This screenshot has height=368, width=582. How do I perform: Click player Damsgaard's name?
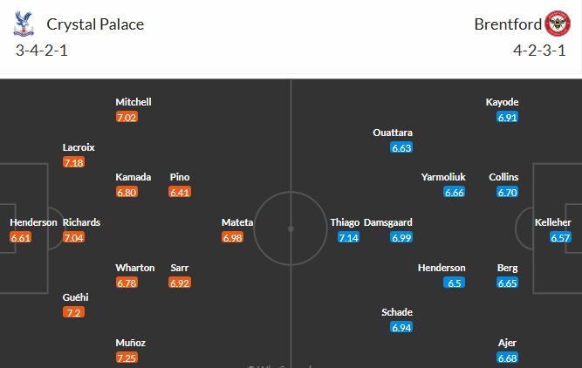pyautogui.click(x=388, y=222)
